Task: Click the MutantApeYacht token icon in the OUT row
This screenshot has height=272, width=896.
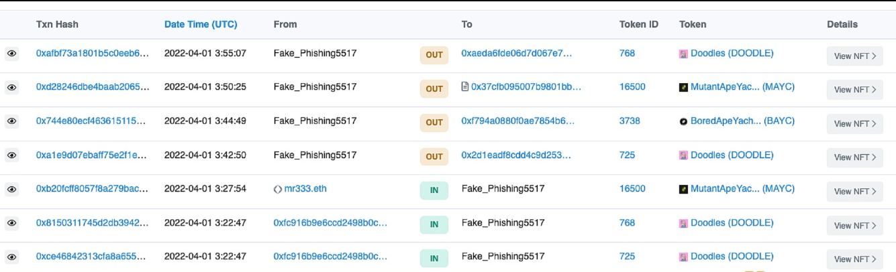Action: coord(684,87)
